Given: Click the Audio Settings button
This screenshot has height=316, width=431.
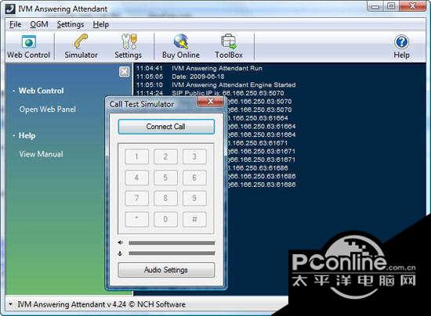Looking at the screenshot, I should point(166,270).
